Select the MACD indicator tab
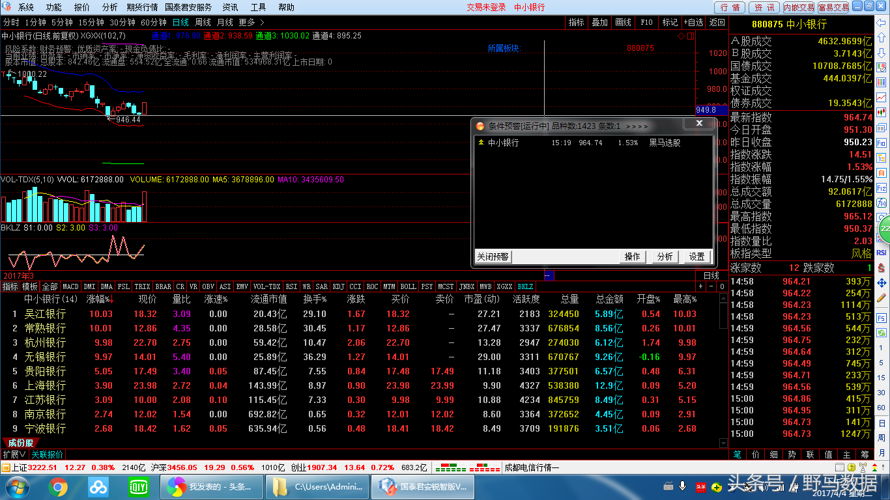 tap(70, 286)
